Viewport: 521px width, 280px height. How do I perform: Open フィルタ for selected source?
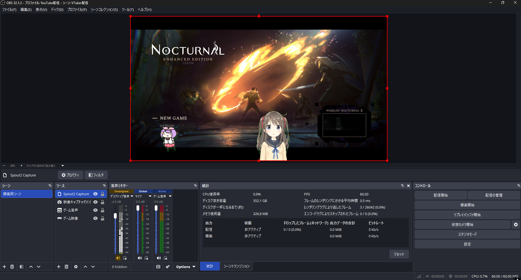pyautogui.click(x=96, y=175)
